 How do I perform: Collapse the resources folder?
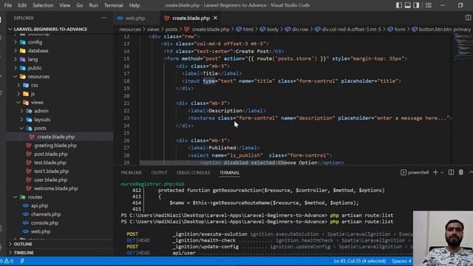click(38, 77)
